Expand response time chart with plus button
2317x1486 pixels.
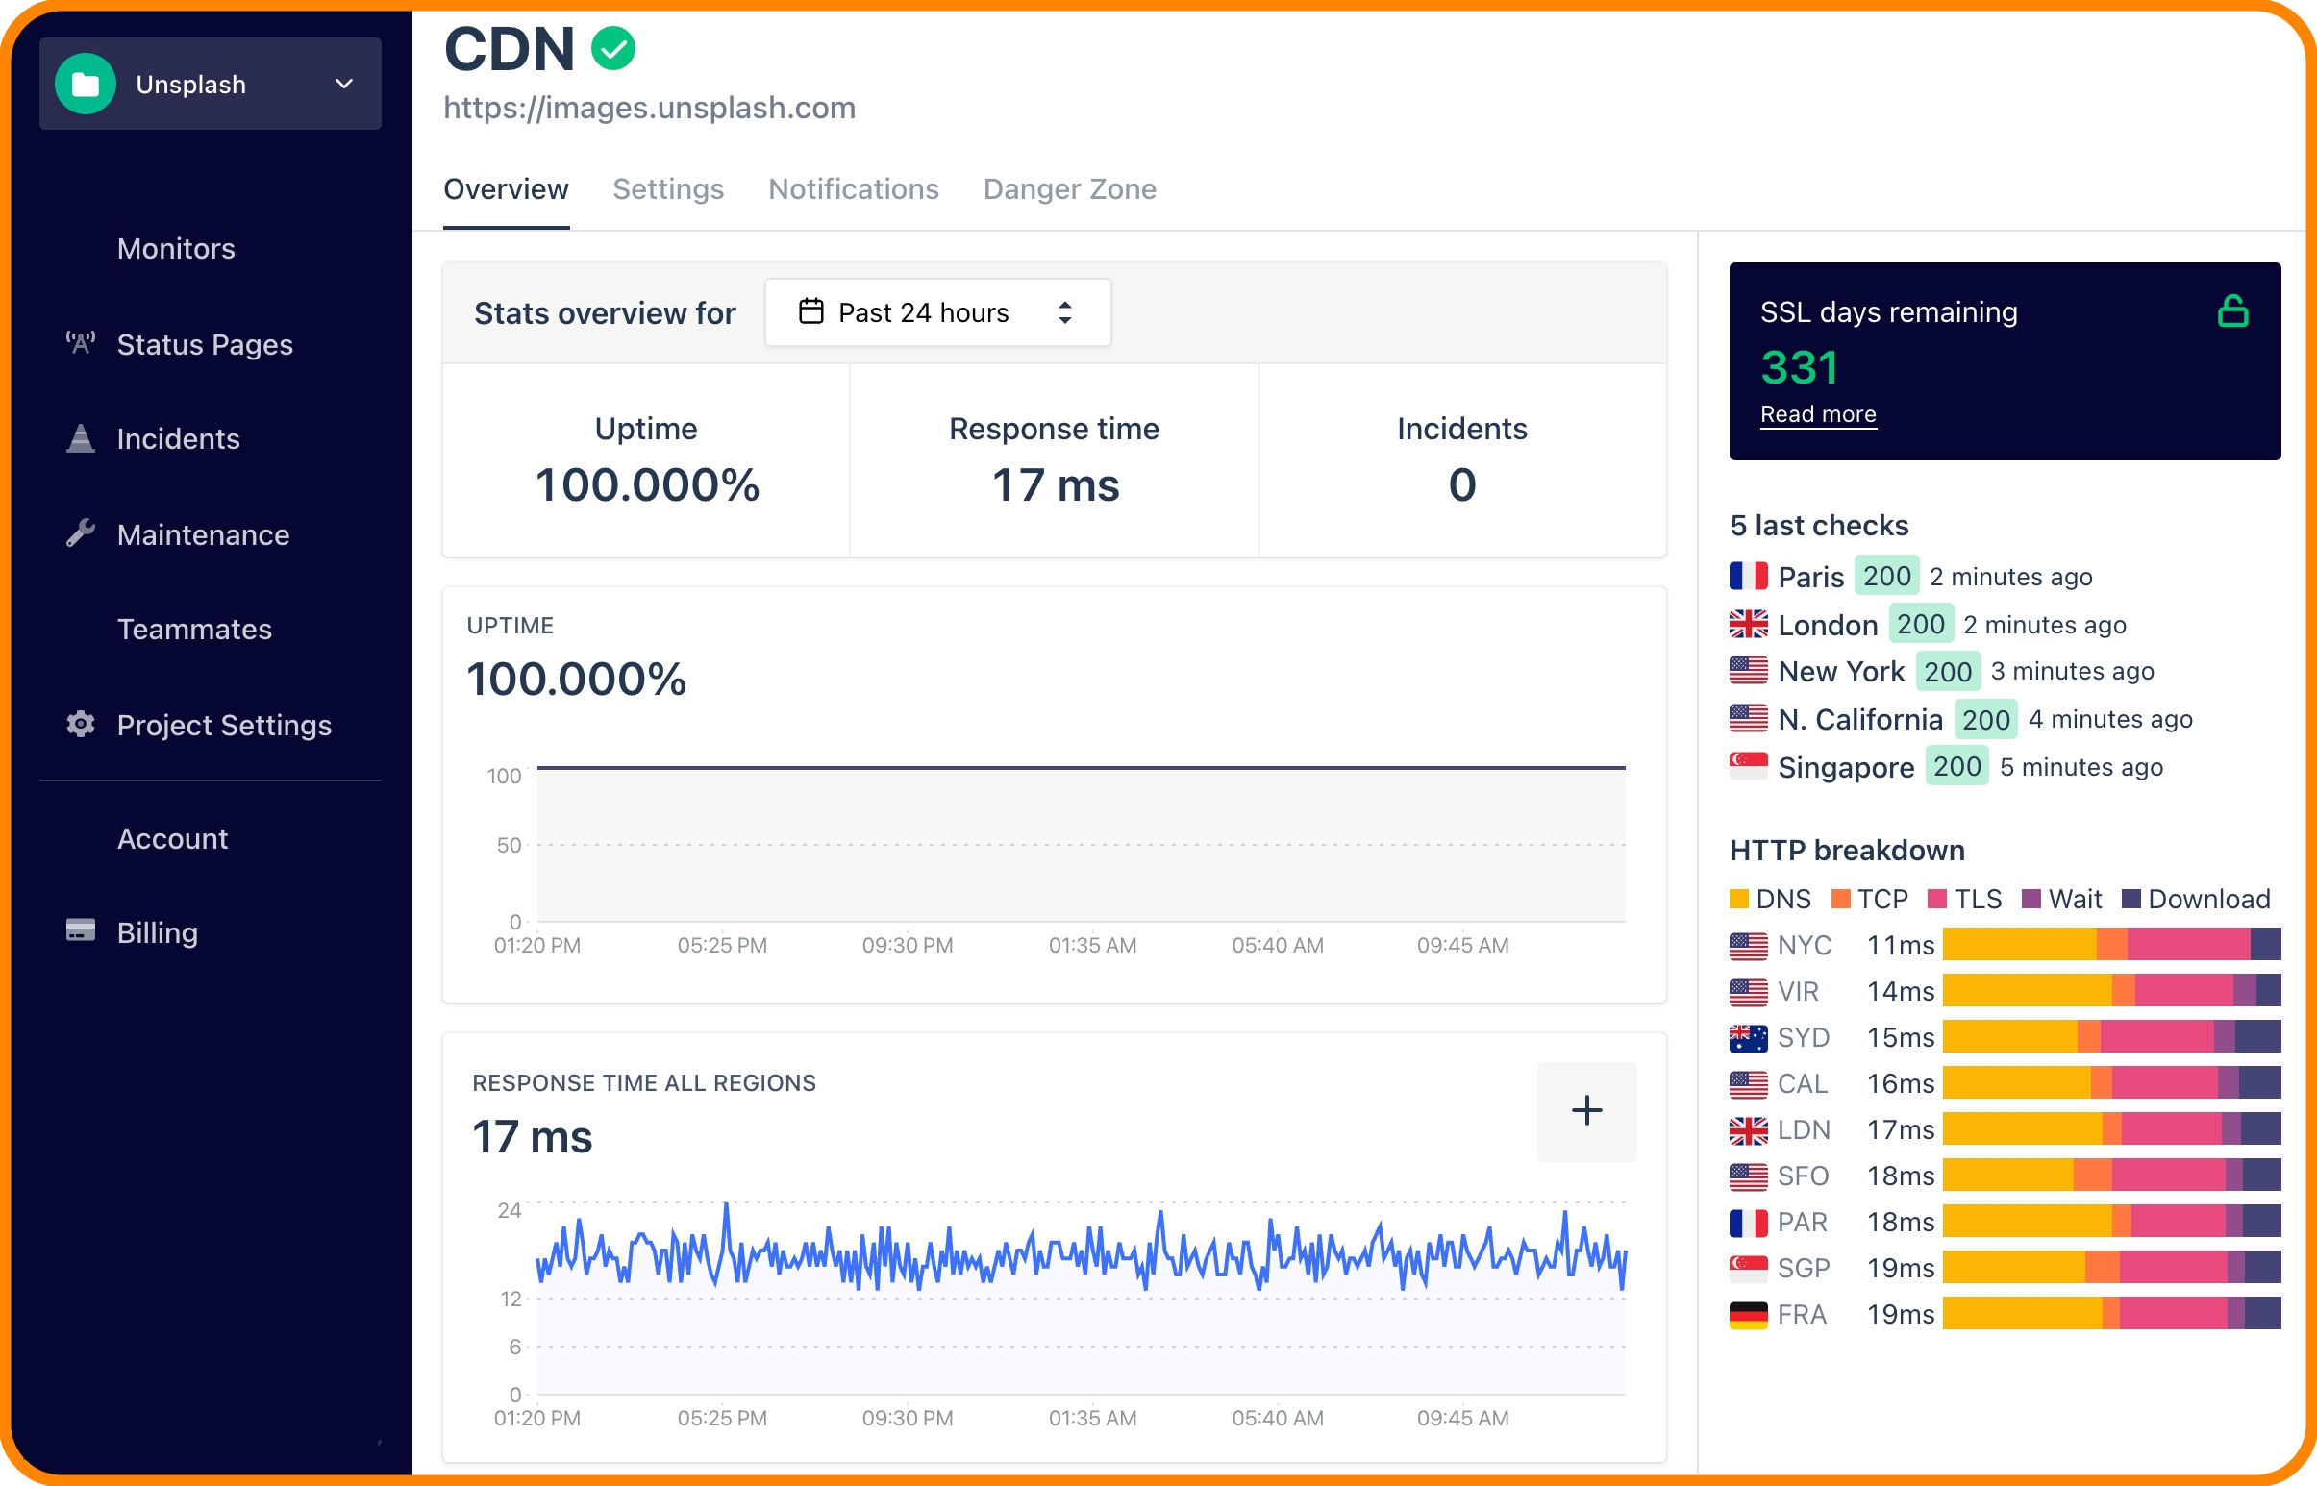tap(1585, 1110)
